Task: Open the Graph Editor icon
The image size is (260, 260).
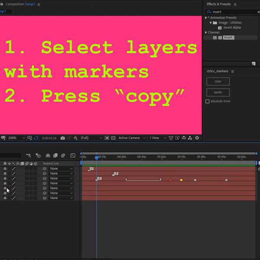Action: 73,156
